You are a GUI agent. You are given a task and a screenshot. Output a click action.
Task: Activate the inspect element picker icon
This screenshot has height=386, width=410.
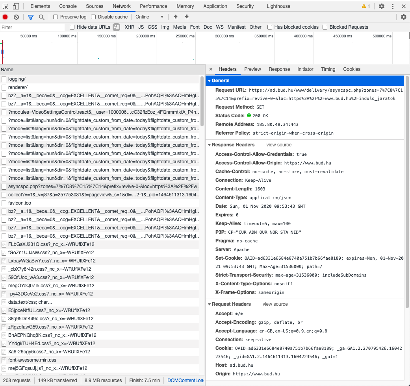(5, 6)
